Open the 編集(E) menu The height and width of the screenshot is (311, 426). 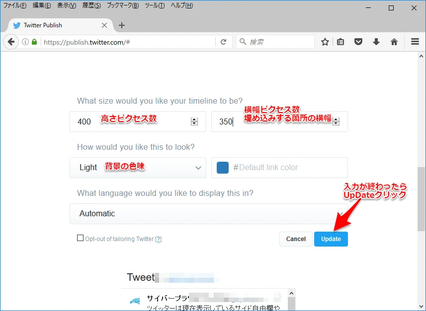[x=42, y=5]
